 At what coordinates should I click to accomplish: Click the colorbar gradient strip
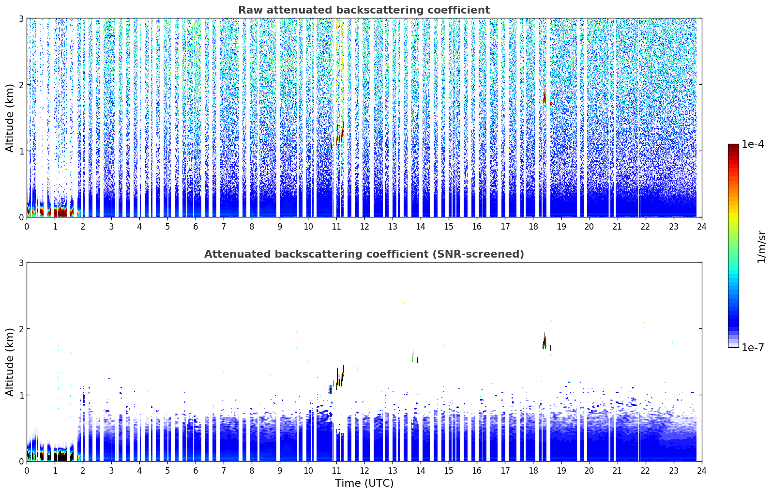(x=733, y=246)
